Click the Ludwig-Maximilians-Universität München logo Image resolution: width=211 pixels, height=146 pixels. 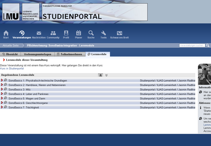coord(31,12)
